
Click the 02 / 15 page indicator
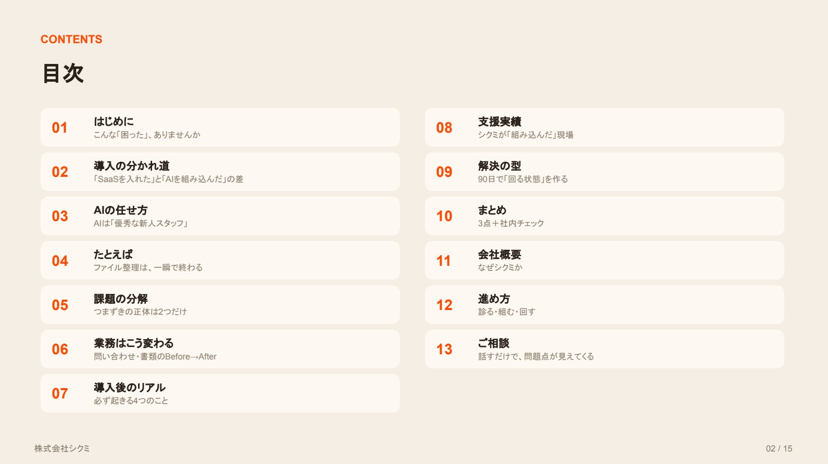pos(779,448)
